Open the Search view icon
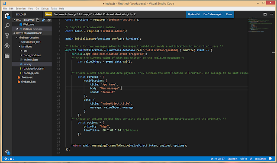This screenshot has width=277, height=163. [7, 26]
